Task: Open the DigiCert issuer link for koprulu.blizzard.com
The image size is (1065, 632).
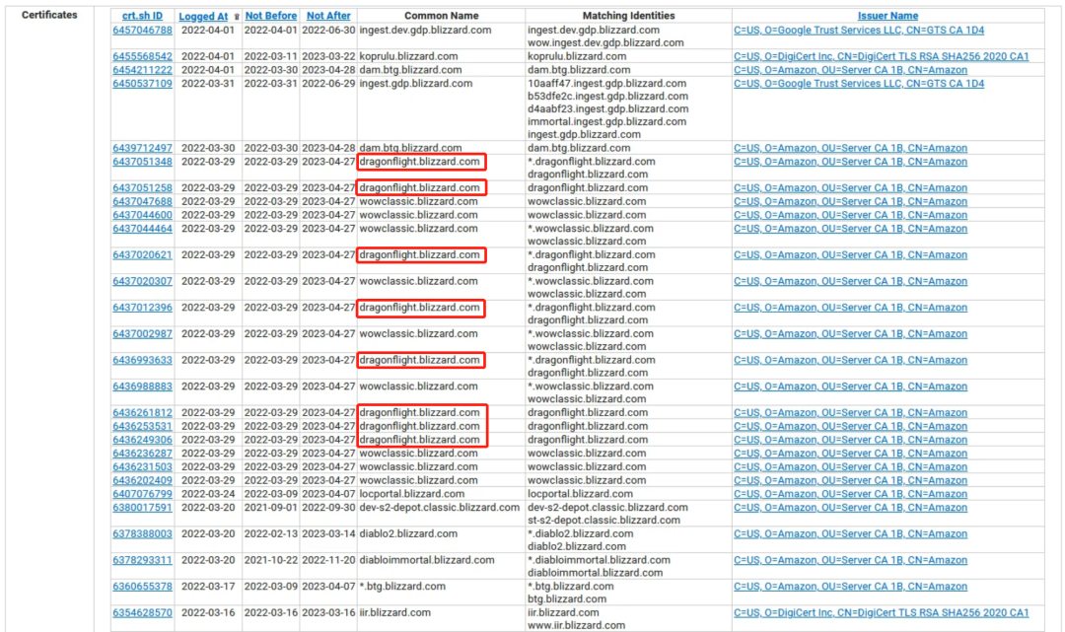Action: [x=881, y=56]
